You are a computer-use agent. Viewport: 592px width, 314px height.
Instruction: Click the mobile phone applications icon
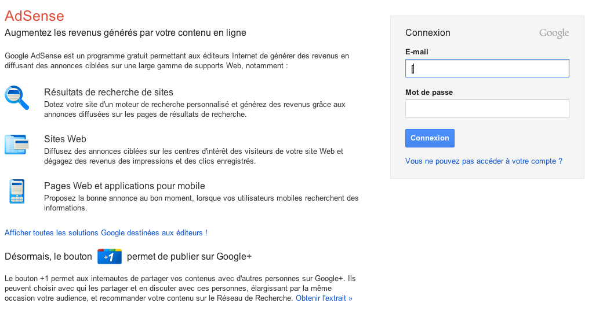[x=17, y=191]
